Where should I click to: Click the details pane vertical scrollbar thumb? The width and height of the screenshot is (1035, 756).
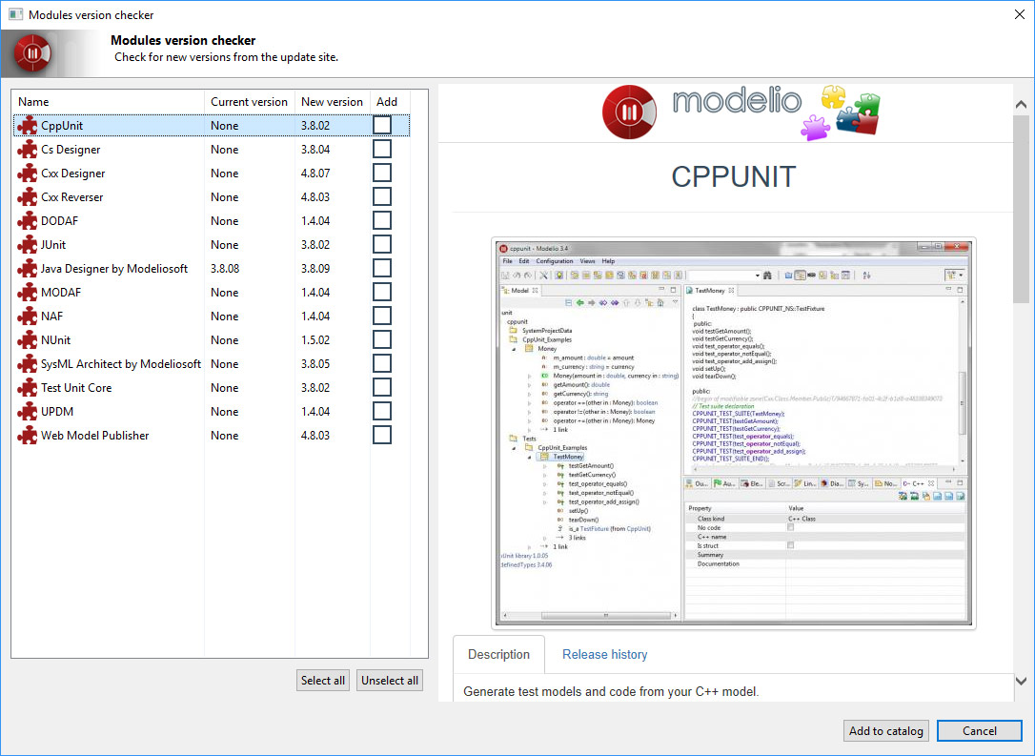(x=1021, y=210)
